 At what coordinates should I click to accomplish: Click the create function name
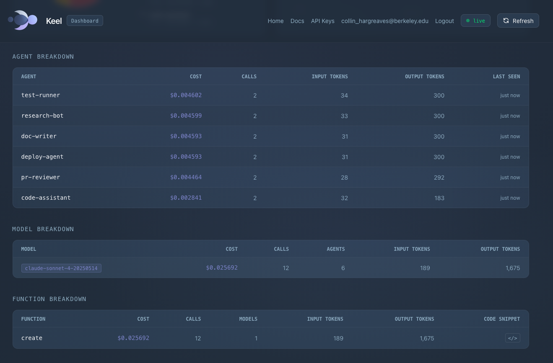pyautogui.click(x=32, y=338)
